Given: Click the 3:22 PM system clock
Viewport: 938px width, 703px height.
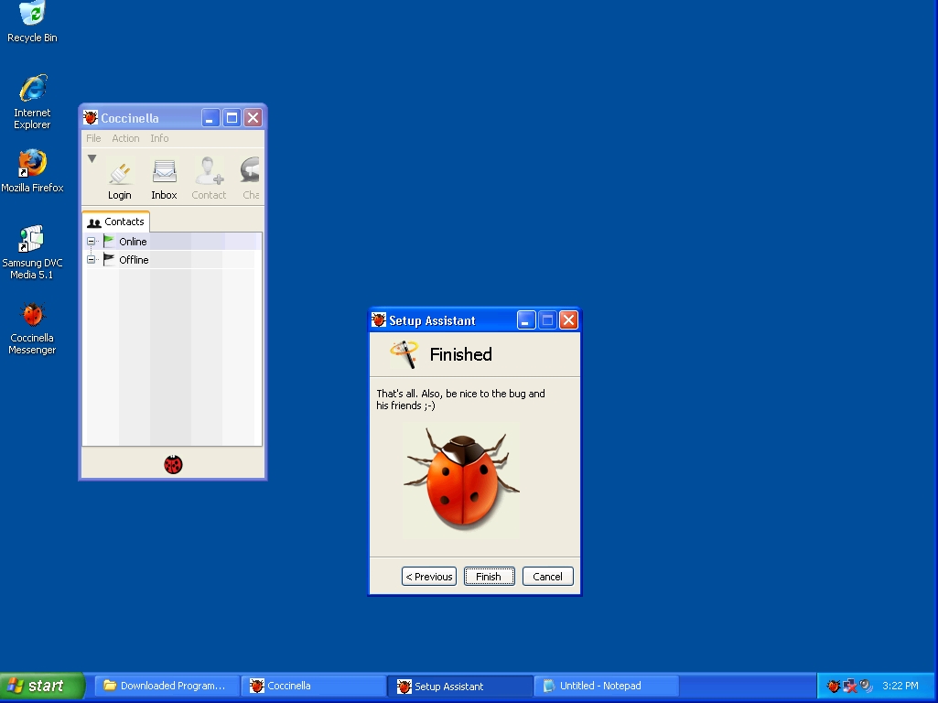Looking at the screenshot, I should tap(900, 686).
